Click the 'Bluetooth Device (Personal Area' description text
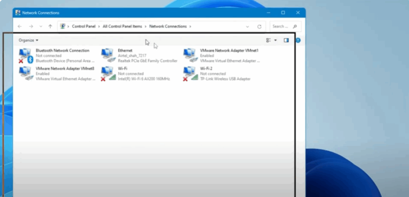 [65, 61]
